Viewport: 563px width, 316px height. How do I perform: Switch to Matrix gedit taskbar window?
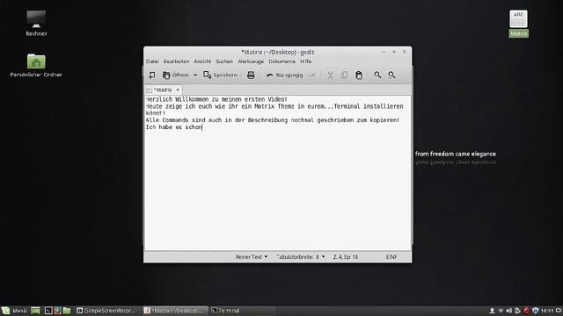point(175,311)
